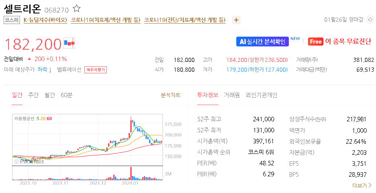Click the 20-day moving average legend number
This screenshot has width=376, height=193.
click(x=43, y=118)
